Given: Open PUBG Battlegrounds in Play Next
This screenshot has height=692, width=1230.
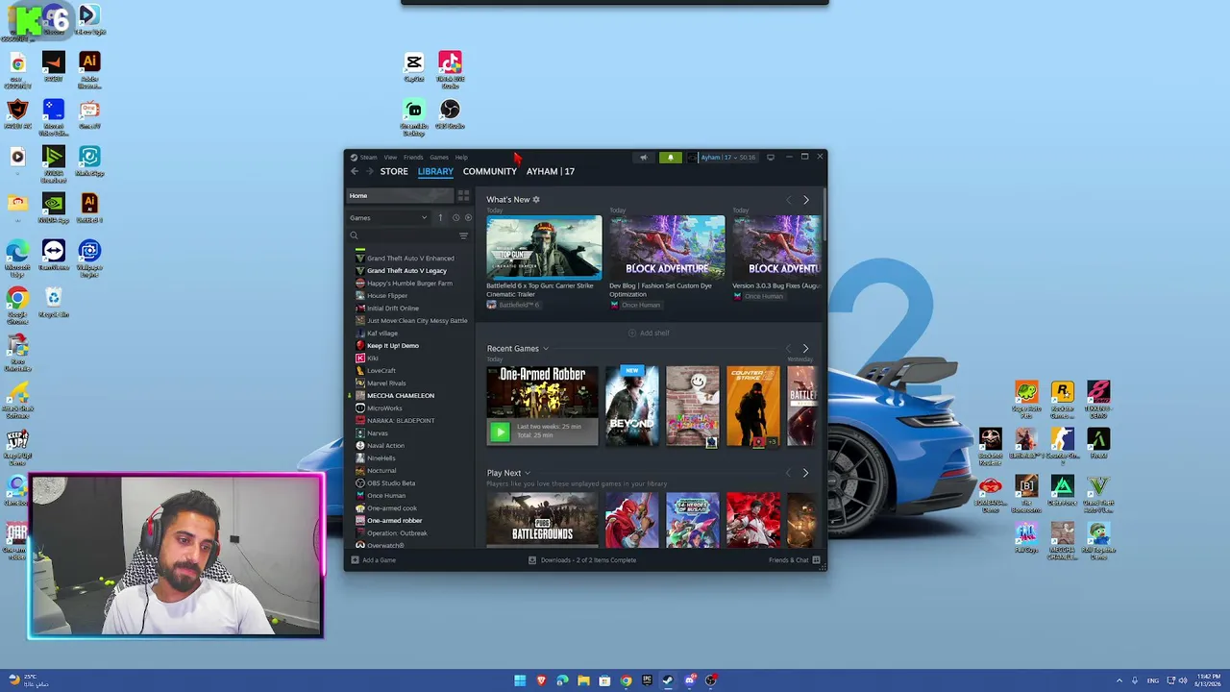Looking at the screenshot, I should pos(542,520).
